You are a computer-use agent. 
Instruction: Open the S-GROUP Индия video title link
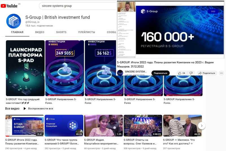point(101,142)
